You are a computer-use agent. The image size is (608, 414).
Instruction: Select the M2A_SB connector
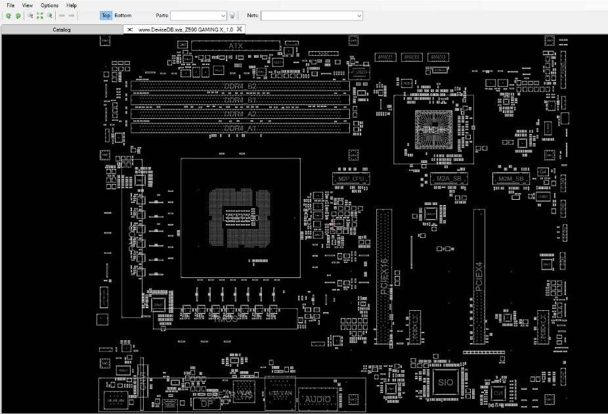448,179
